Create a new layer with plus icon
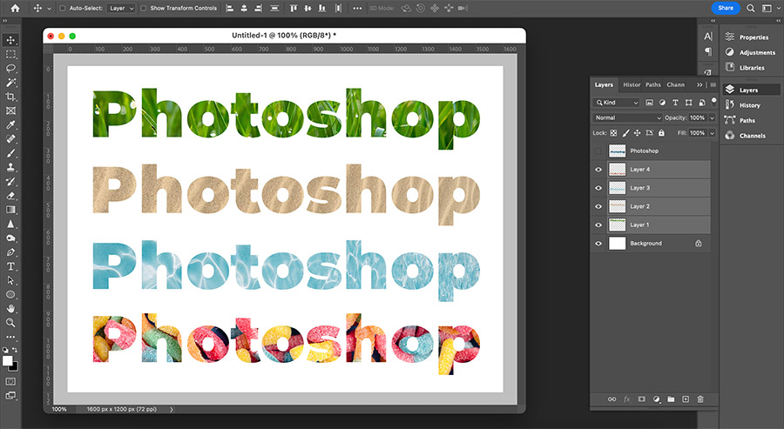 [686, 399]
